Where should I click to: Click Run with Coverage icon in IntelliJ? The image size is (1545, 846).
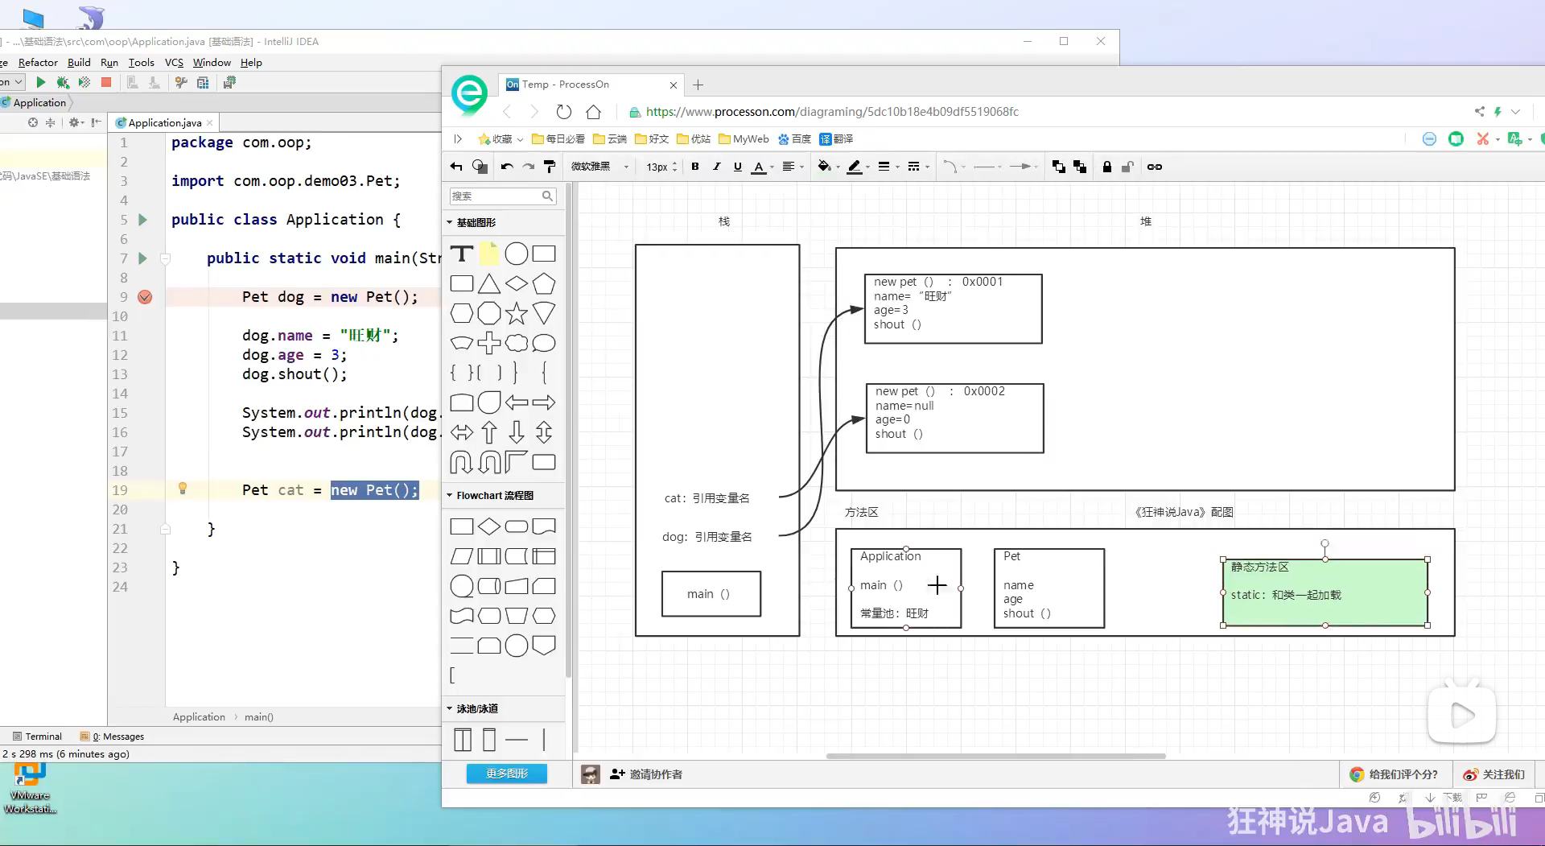84,82
